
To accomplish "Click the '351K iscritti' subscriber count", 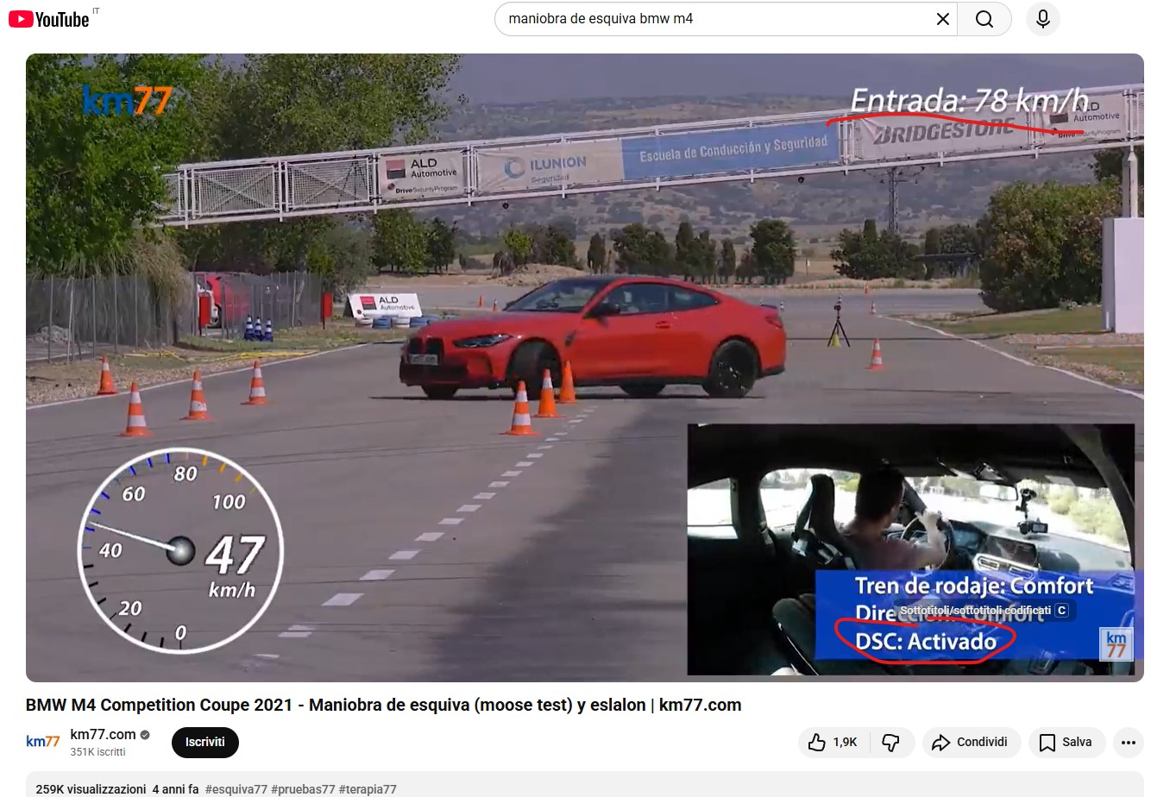I will click(97, 752).
